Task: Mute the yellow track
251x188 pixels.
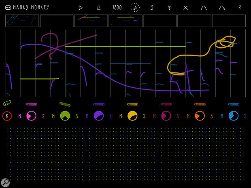Action: pos(121,116)
